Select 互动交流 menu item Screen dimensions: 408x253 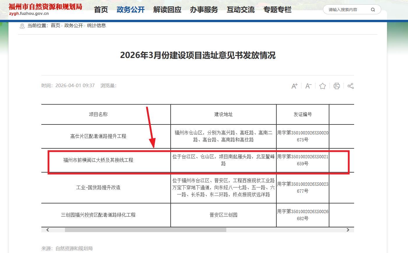click(241, 10)
